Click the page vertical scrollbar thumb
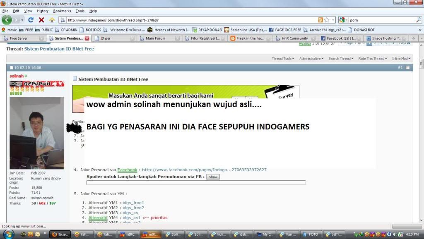424x239 pixels. click(x=421, y=63)
